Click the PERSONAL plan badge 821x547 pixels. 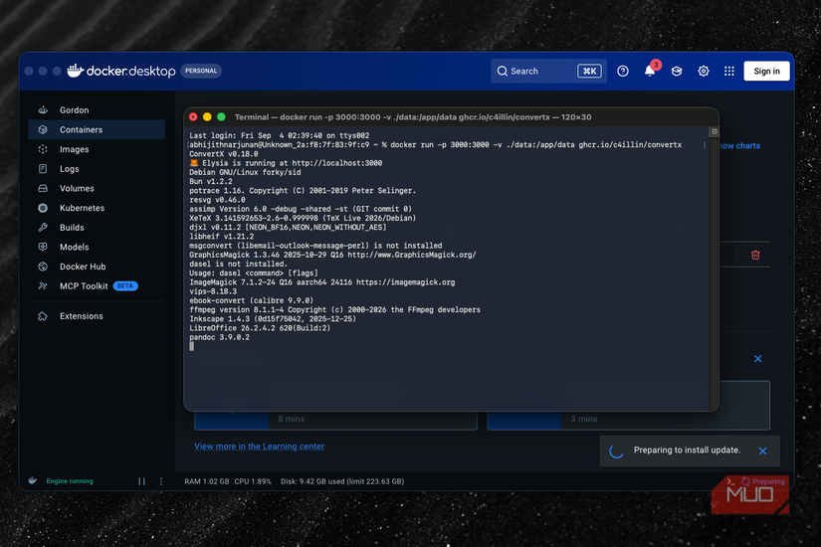tap(201, 71)
